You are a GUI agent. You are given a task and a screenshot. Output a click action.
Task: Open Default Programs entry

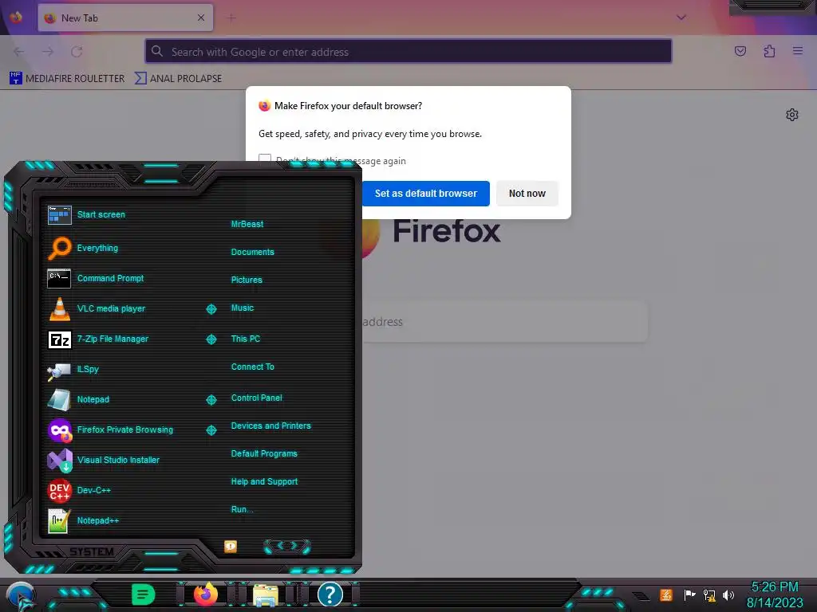tap(264, 453)
